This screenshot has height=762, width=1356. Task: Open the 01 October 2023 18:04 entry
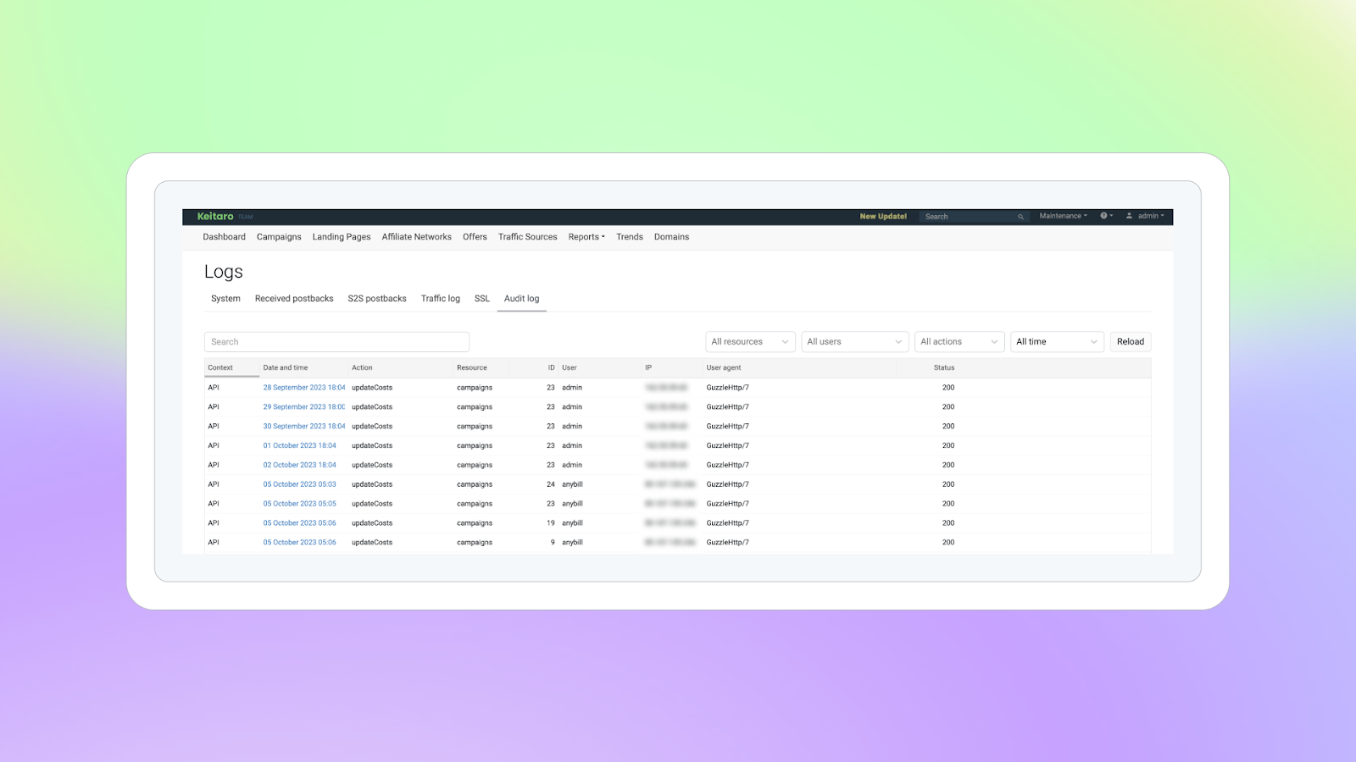299,445
